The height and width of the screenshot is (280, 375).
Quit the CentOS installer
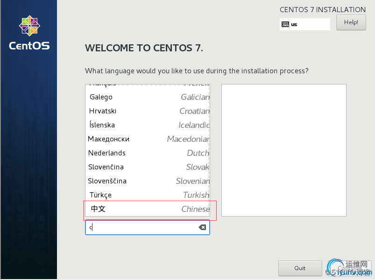point(300,268)
